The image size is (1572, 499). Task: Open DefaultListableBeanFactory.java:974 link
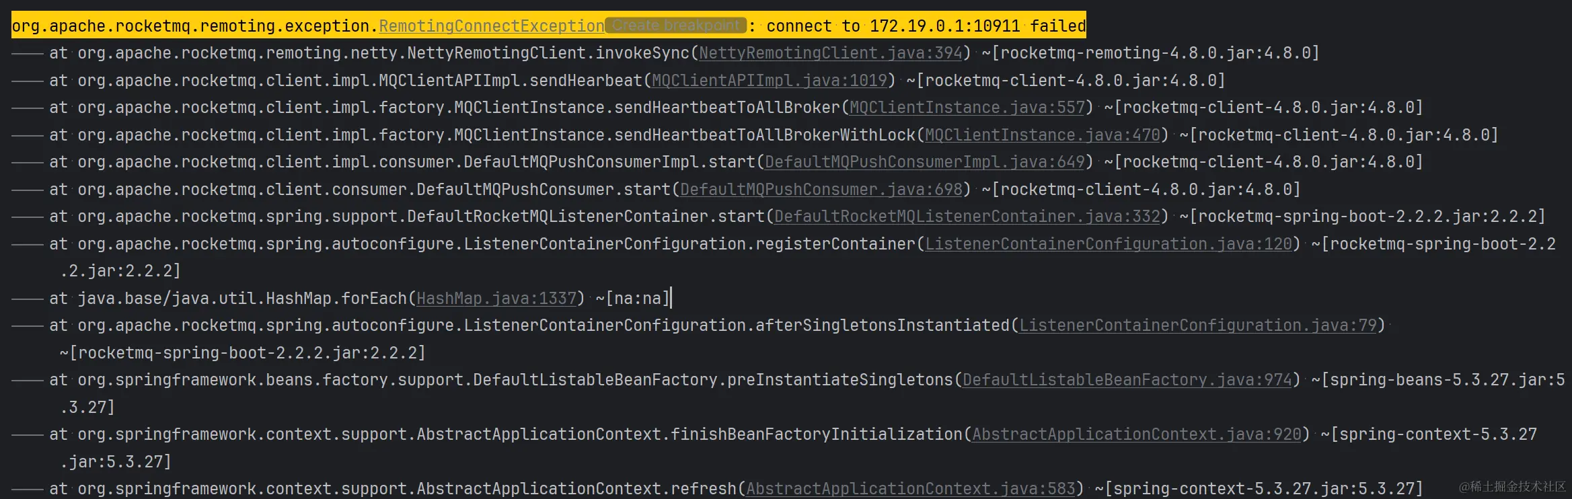click(x=1127, y=379)
